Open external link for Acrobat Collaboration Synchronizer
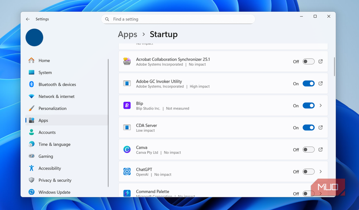The width and height of the screenshot is (359, 210). [x=321, y=61]
